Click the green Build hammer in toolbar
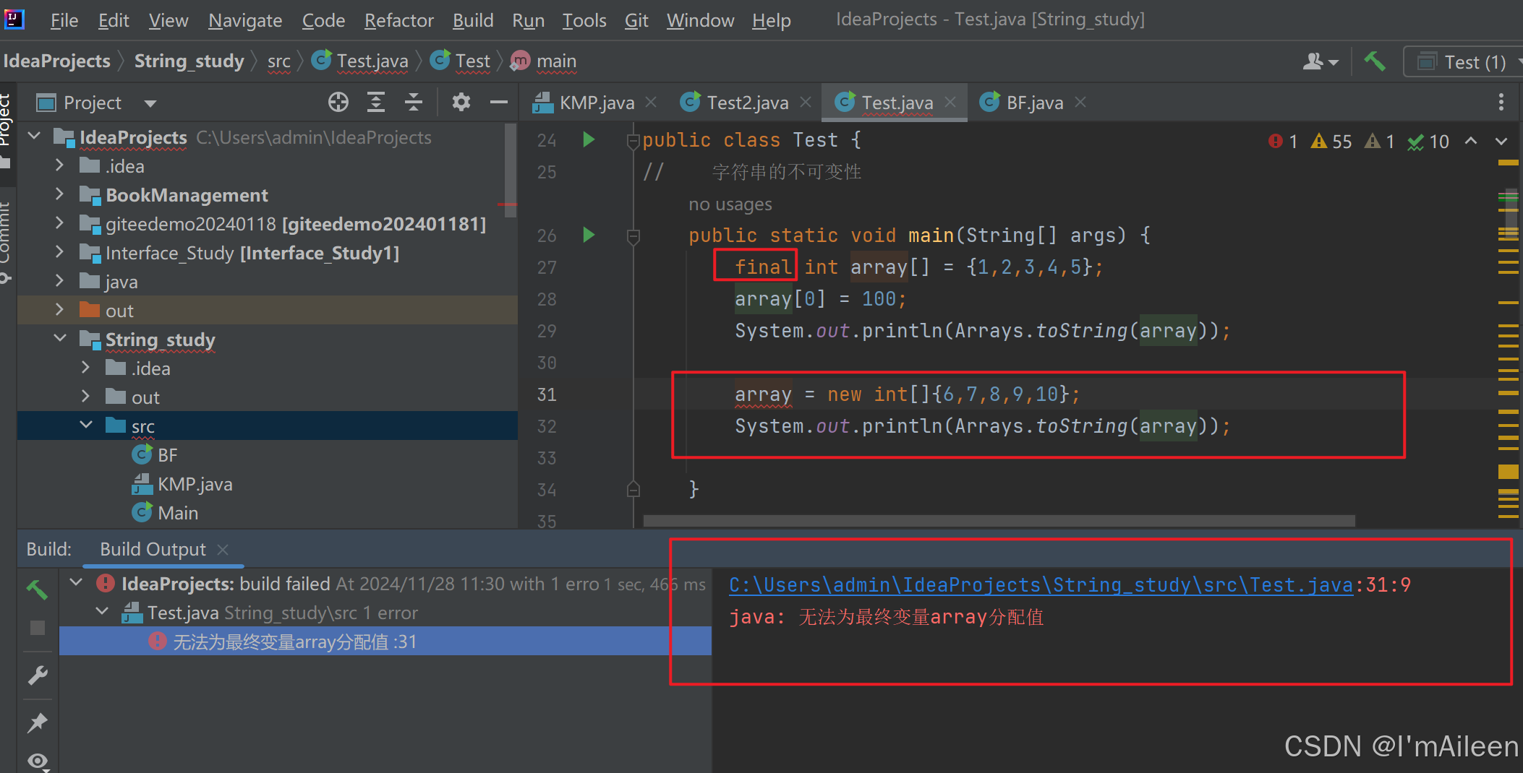Screen dimensions: 1523x773 pos(1375,61)
